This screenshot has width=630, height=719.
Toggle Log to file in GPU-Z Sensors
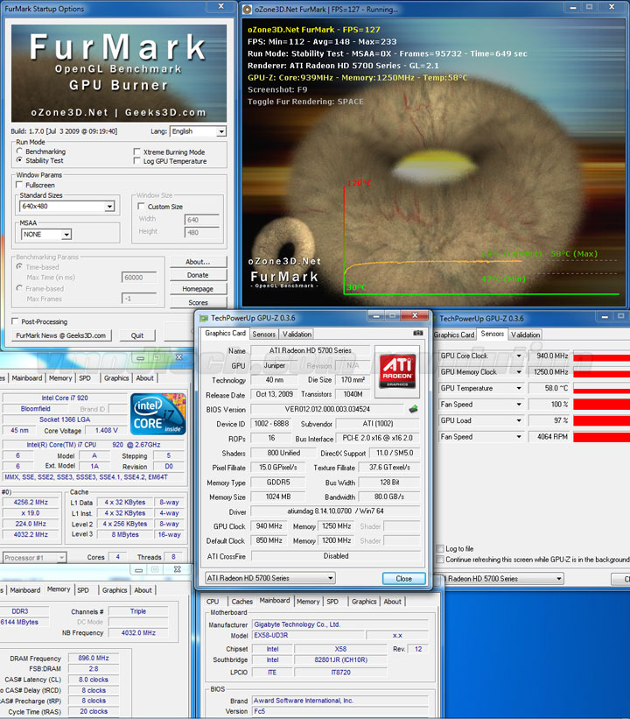coord(440,548)
